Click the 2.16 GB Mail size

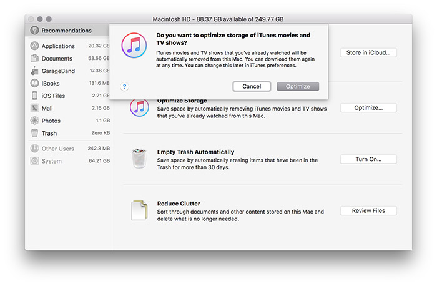(x=101, y=108)
